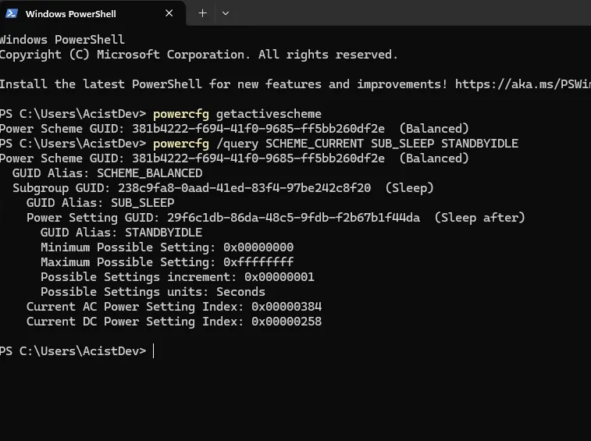Expand the new tab profiles dropdown chevron

[x=226, y=13]
